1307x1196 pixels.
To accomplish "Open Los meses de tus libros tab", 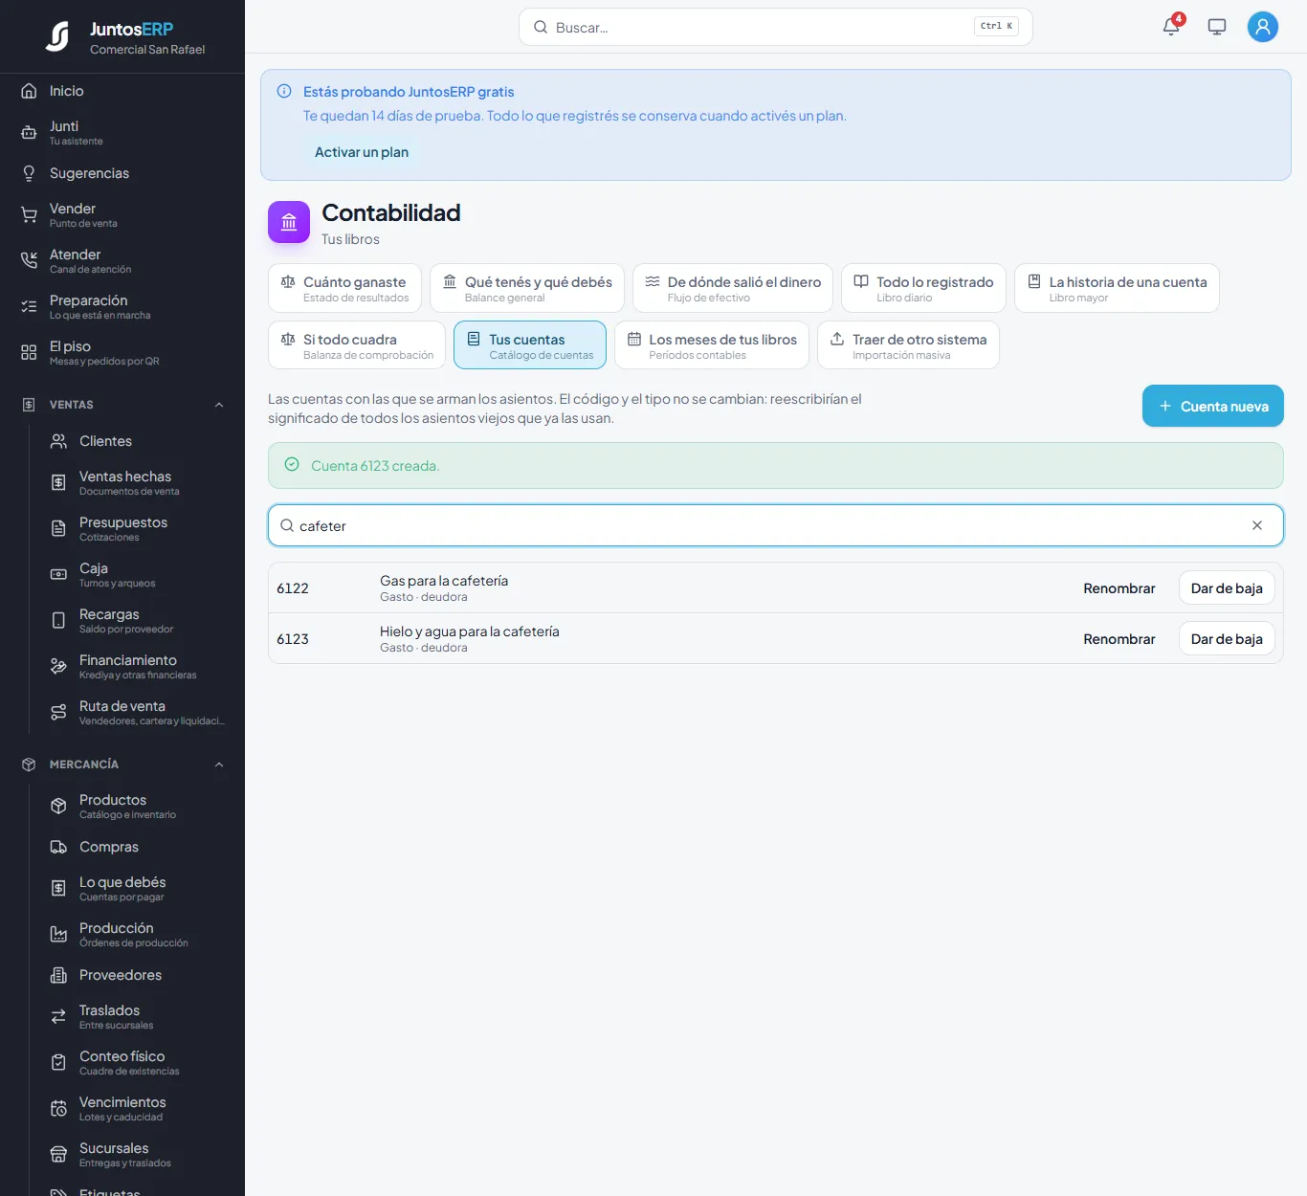I will tap(712, 345).
